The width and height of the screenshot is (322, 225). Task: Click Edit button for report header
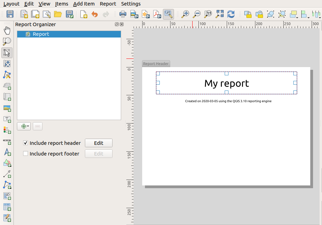[99, 143]
